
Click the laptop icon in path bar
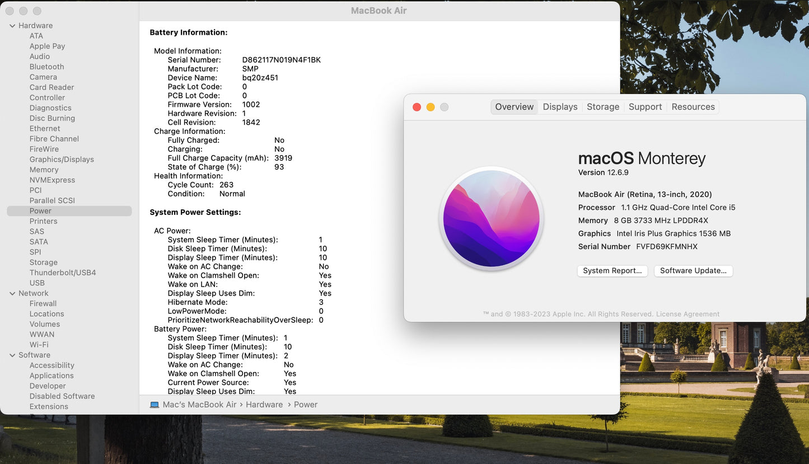155,405
